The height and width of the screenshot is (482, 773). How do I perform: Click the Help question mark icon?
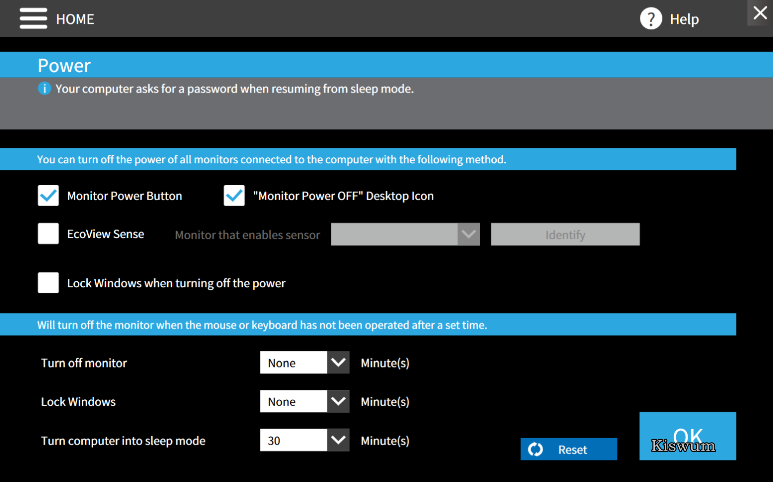pos(651,19)
